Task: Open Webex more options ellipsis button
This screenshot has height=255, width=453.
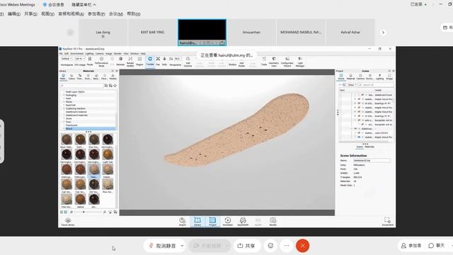Action: click(x=287, y=246)
